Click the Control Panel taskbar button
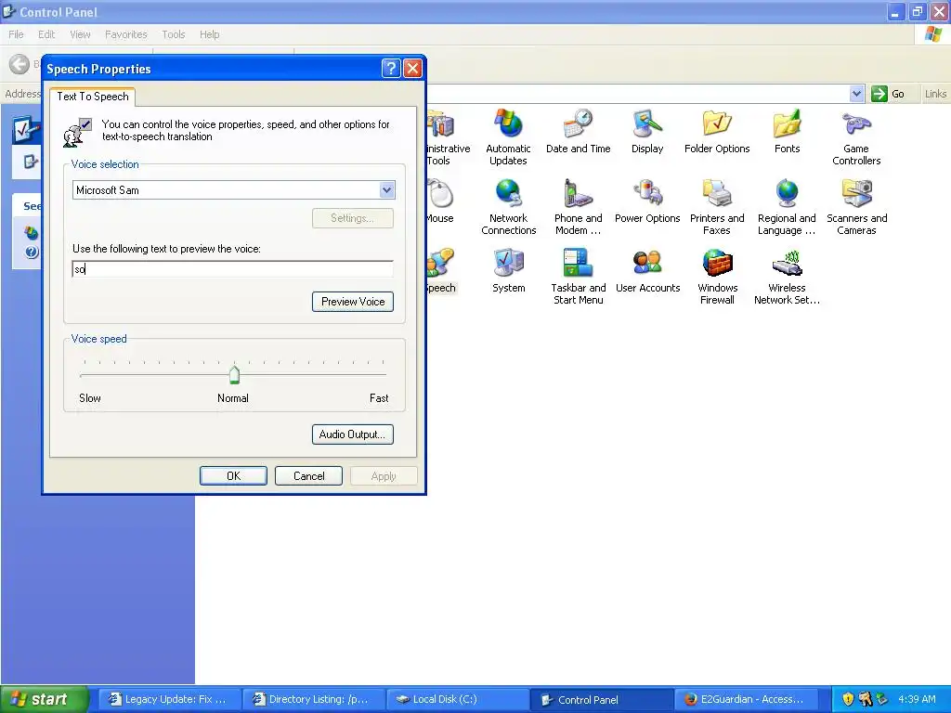Image resolution: width=951 pixels, height=713 pixels. 601,699
